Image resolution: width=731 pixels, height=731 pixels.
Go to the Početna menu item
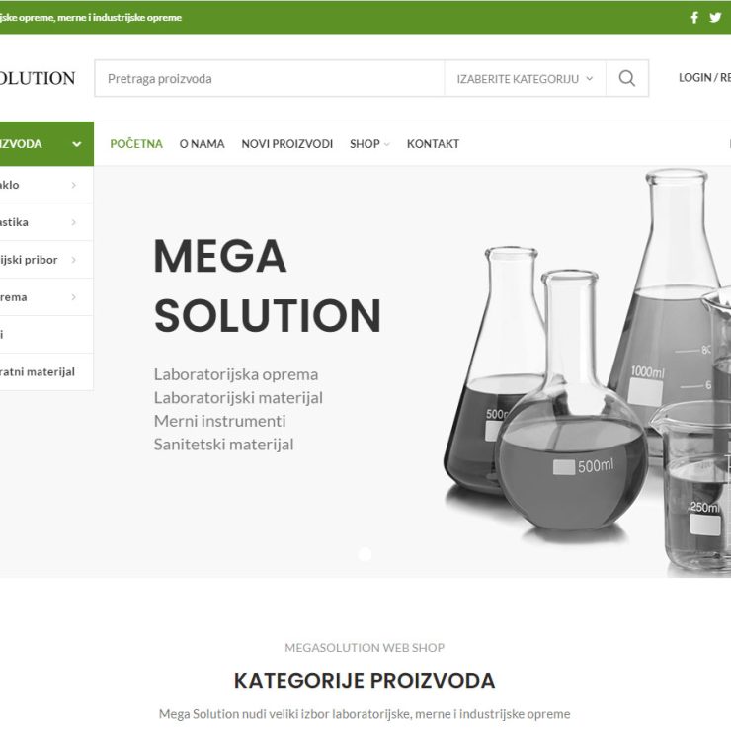pos(136,144)
